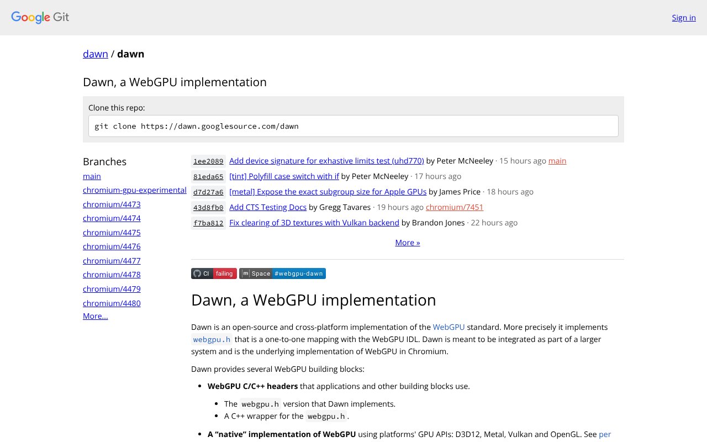
Task: Click the CI failing status badge
Action: 214,273
